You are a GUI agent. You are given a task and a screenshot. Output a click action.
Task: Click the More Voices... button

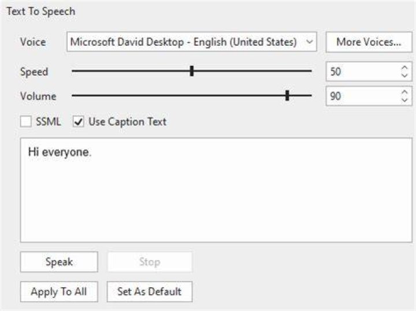(369, 42)
